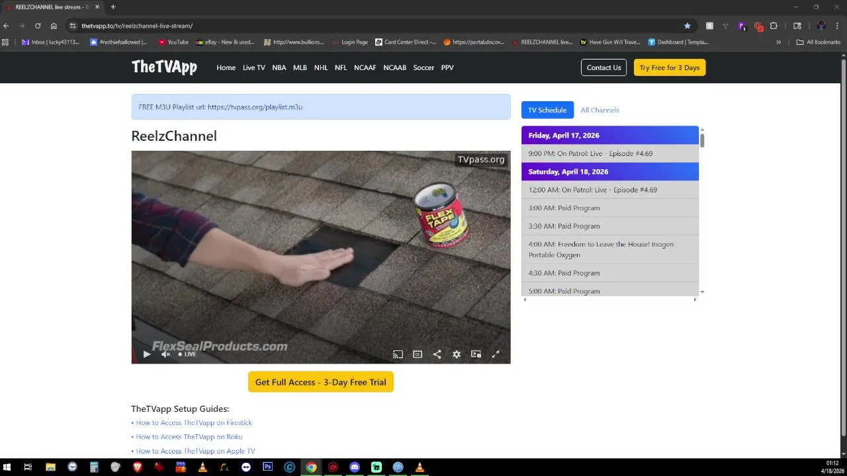Open the Inbox bookmark

50,42
